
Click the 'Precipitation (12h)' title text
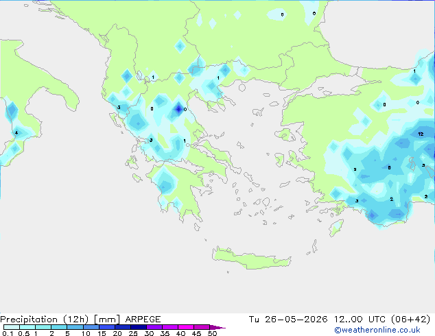click(45, 320)
